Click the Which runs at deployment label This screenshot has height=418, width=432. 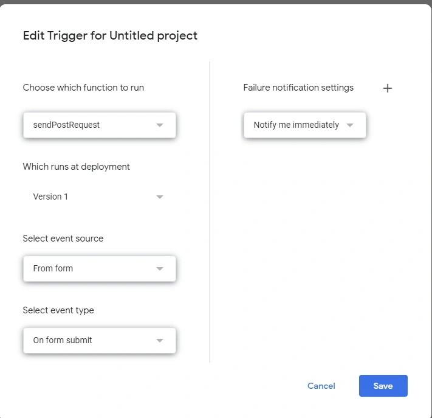coord(77,167)
